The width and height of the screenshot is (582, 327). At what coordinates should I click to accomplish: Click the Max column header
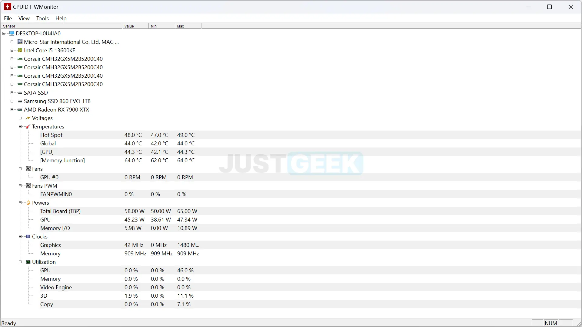click(188, 26)
